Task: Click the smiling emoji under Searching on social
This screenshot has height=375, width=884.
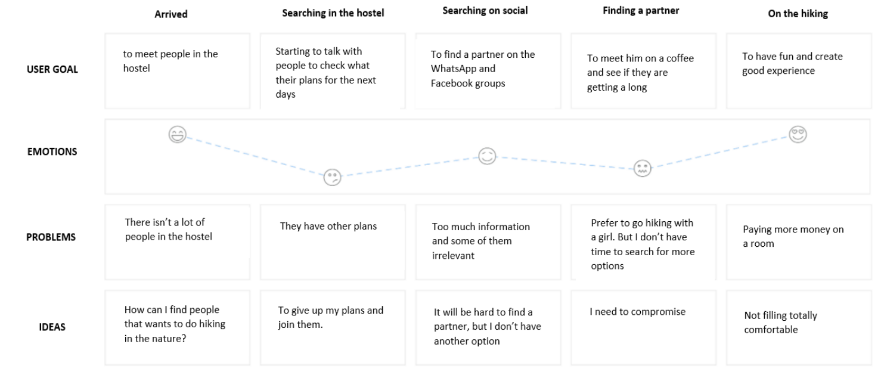Action: (x=488, y=157)
